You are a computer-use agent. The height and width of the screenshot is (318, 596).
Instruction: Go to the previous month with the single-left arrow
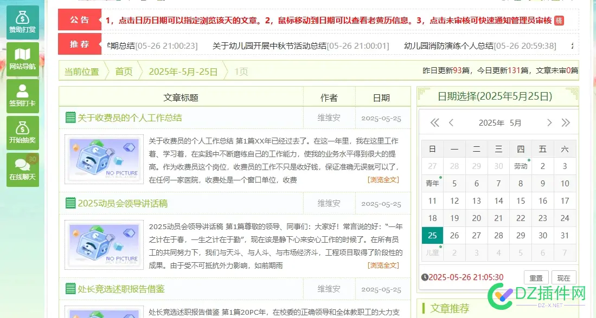[x=450, y=123]
